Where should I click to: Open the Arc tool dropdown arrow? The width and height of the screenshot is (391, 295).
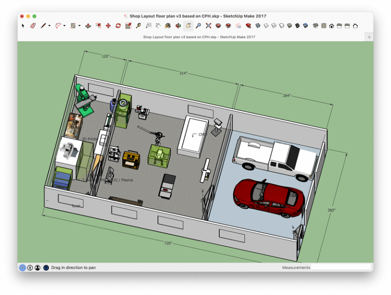click(65, 25)
